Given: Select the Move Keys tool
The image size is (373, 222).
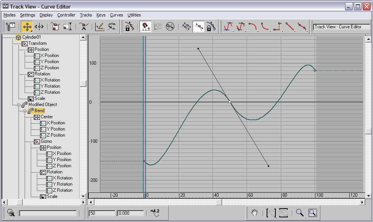Looking at the screenshot, I should pyautogui.click(x=27, y=26).
